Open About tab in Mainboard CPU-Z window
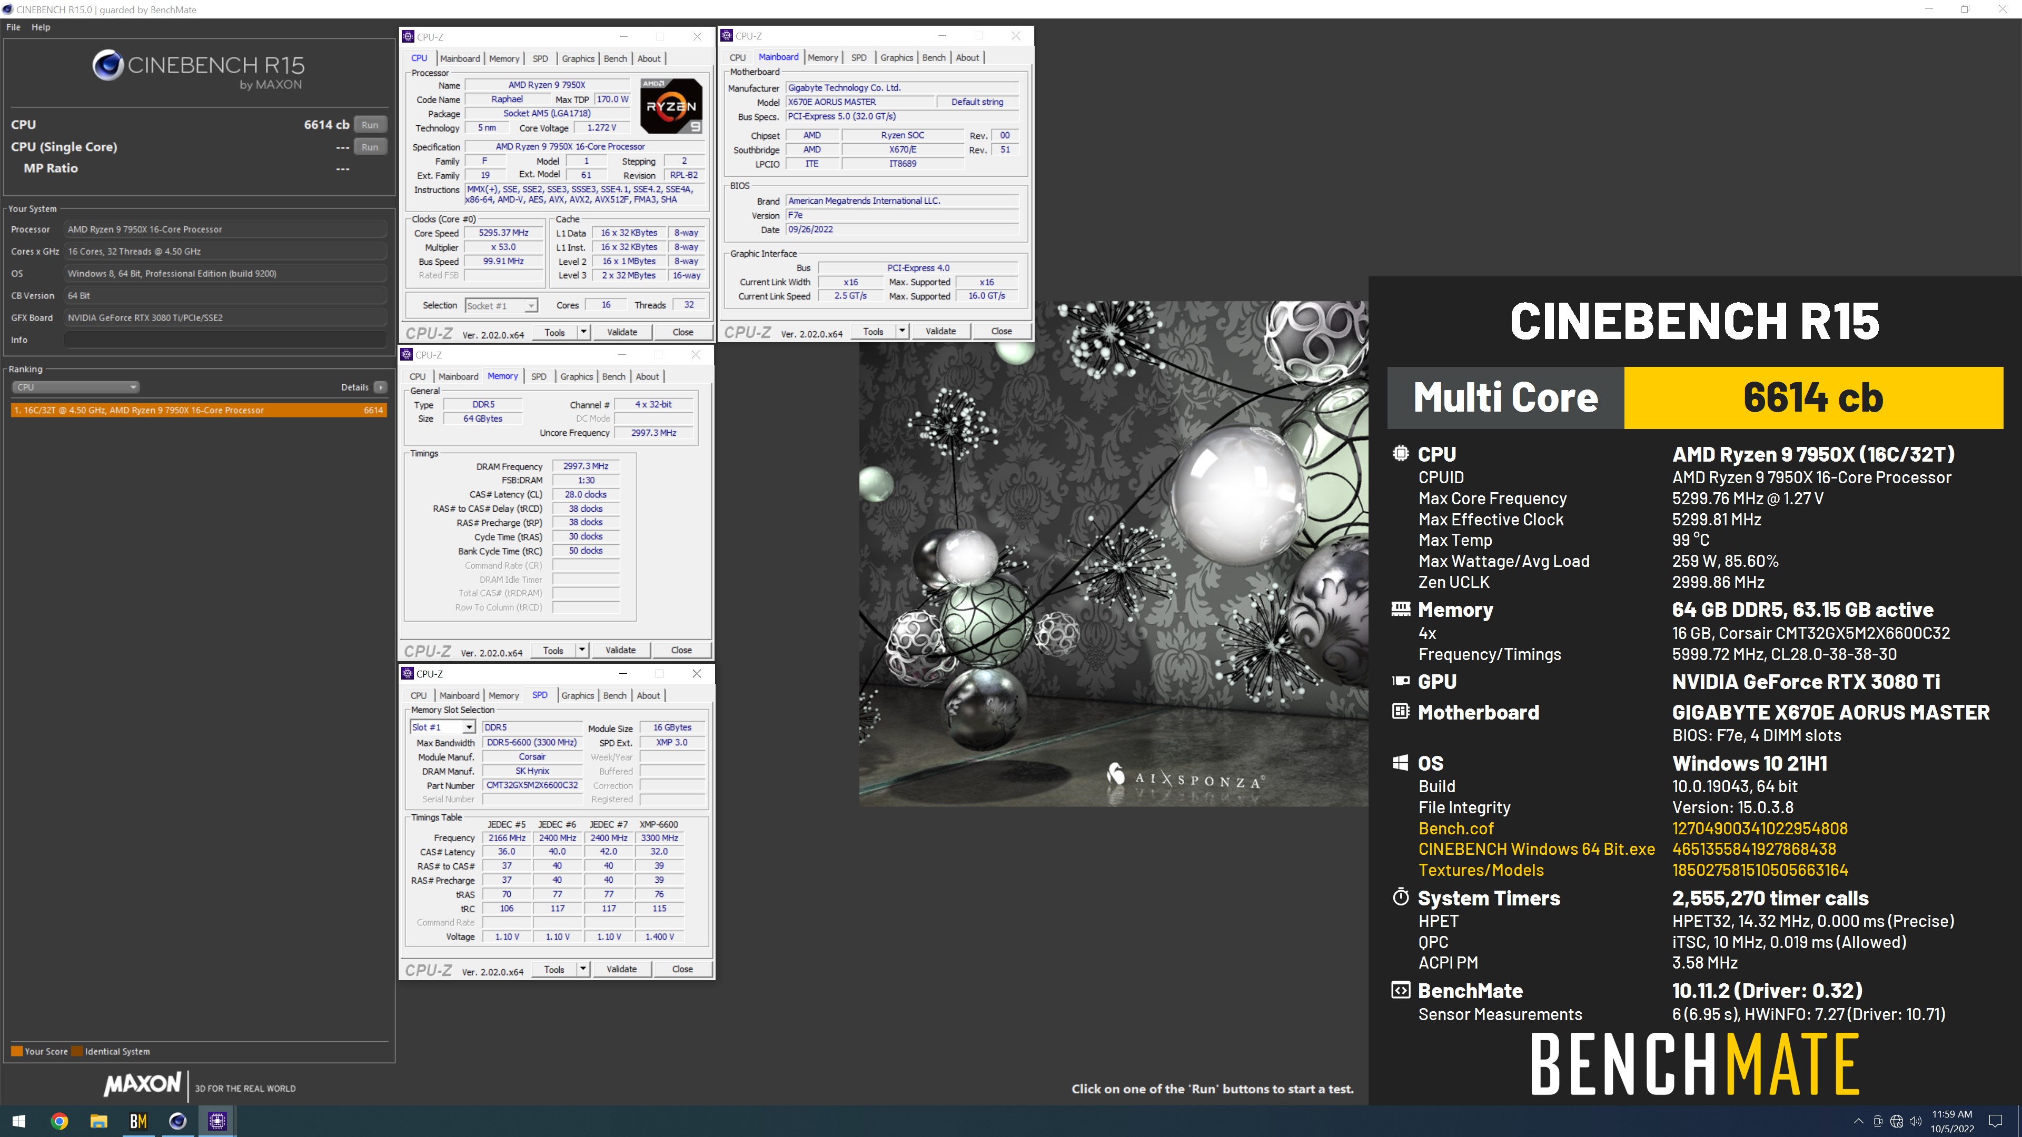This screenshot has height=1137, width=2022. pos(968,57)
